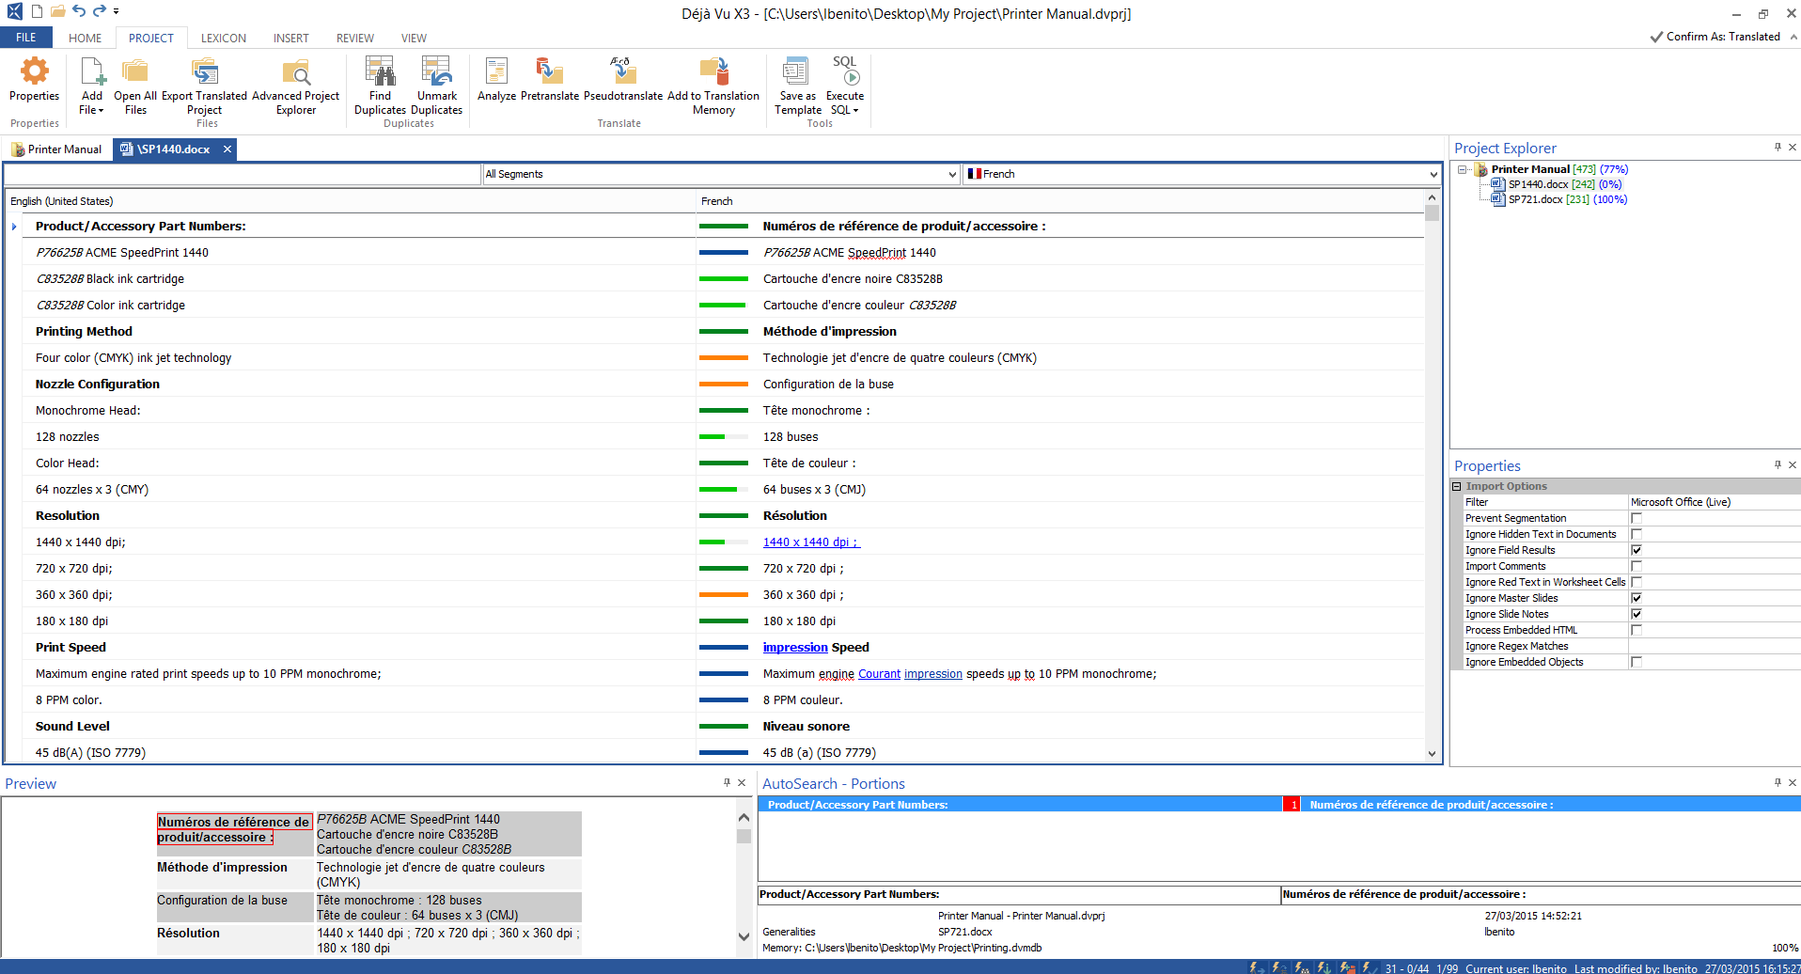Toggle Import Comments checkbox
Viewport: 1801px width, 974px height.
tap(1637, 566)
